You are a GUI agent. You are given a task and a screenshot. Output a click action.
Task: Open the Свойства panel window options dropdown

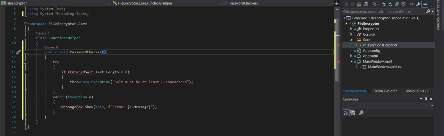pyautogui.click(x=421, y=99)
